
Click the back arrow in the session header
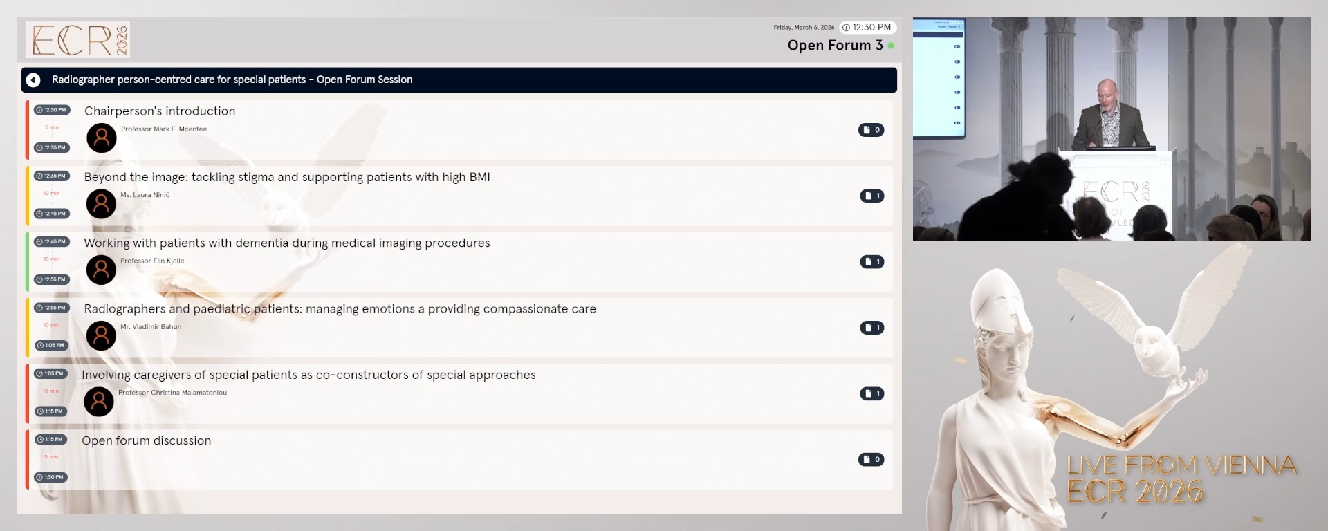[x=33, y=80]
